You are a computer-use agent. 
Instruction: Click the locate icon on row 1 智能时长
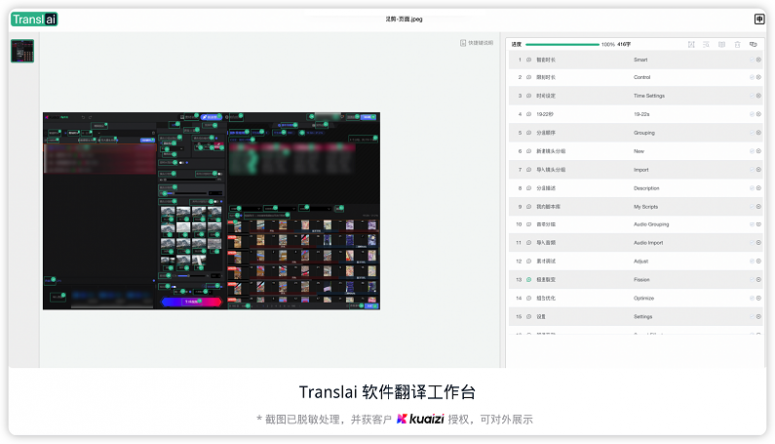[x=528, y=60]
